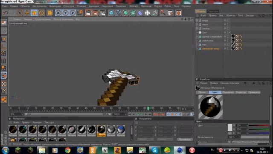This screenshot has width=273, height=154.
Task: Activate the highlighted Scale tool
Action: click(34, 13)
